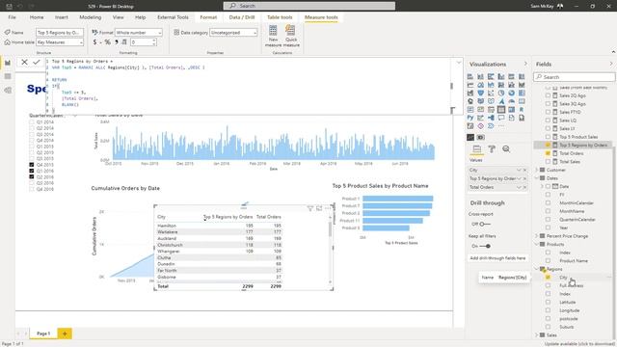The image size is (617, 347).
Task: Switch to the External Tools tab
Action: pos(173,17)
